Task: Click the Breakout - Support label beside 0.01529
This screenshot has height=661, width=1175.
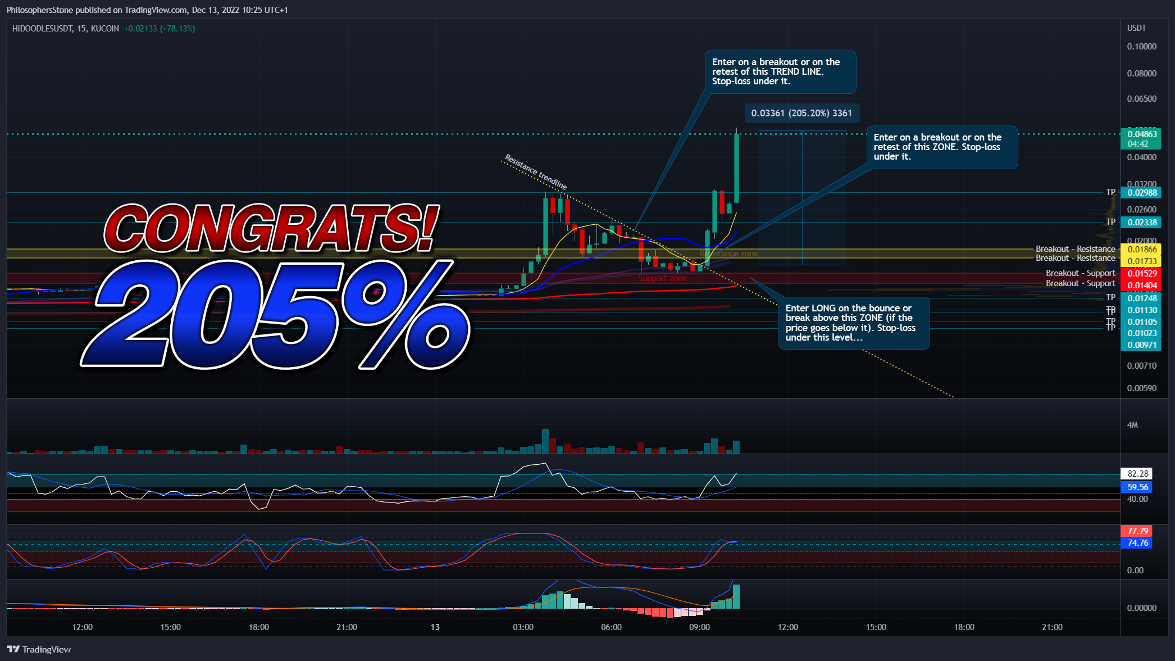Action: point(1081,273)
